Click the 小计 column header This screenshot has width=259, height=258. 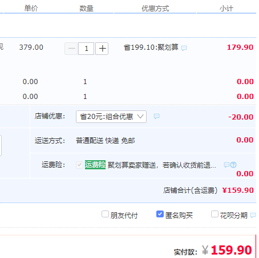[226, 9]
